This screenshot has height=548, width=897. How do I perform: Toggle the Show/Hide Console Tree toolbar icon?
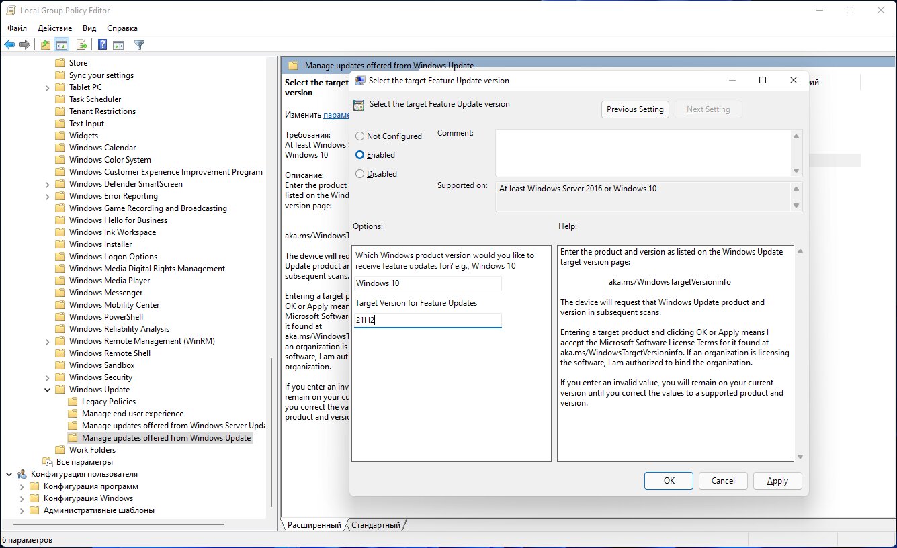tap(61, 45)
